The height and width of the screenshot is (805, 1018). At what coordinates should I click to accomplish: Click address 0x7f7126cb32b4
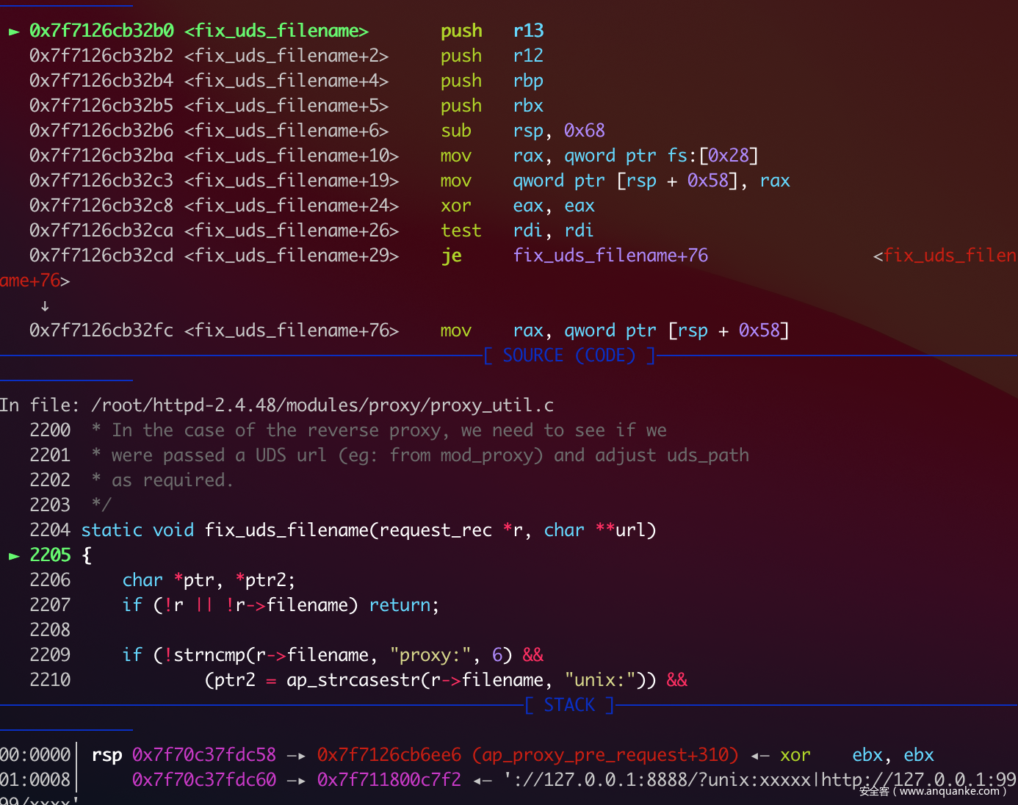[x=101, y=81]
